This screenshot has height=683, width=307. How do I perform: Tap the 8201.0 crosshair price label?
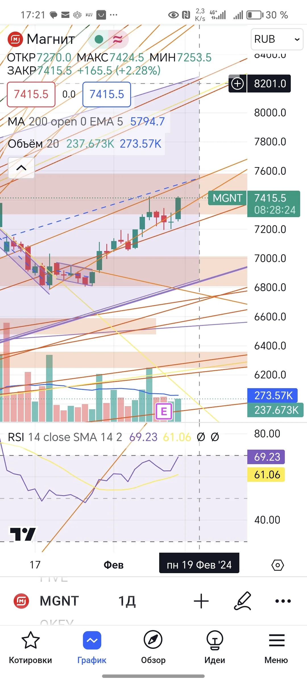point(269,84)
